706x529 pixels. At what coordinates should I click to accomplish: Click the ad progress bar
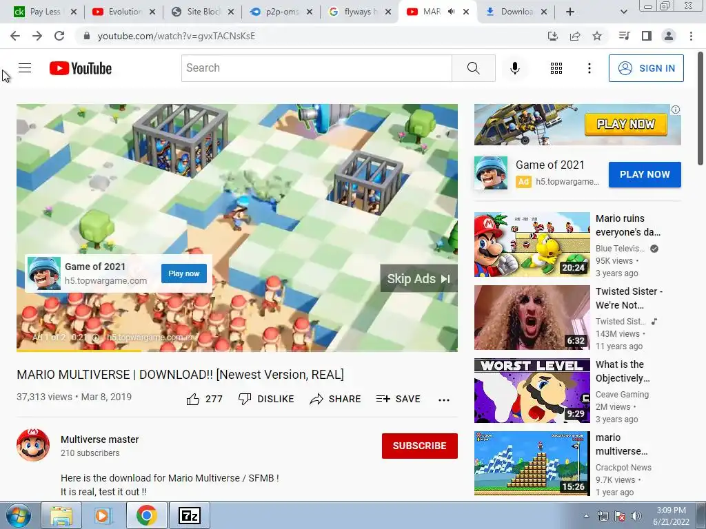(237, 351)
